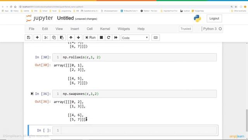Open the Other bookmarks folder
The image size is (248, 140).
tap(239, 11)
